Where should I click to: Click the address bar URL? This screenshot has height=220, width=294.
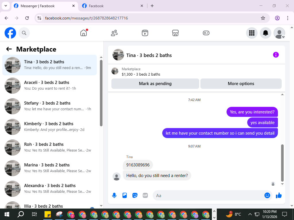[86, 18]
